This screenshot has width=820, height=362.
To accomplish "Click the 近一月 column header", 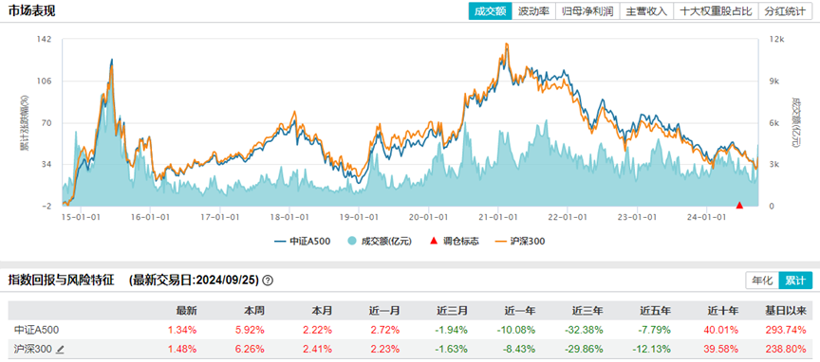I will click(384, 311).
